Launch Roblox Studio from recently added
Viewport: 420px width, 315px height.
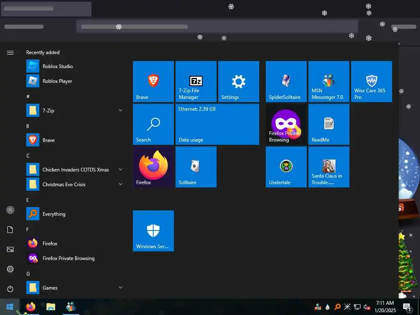(x=75, y=66)
